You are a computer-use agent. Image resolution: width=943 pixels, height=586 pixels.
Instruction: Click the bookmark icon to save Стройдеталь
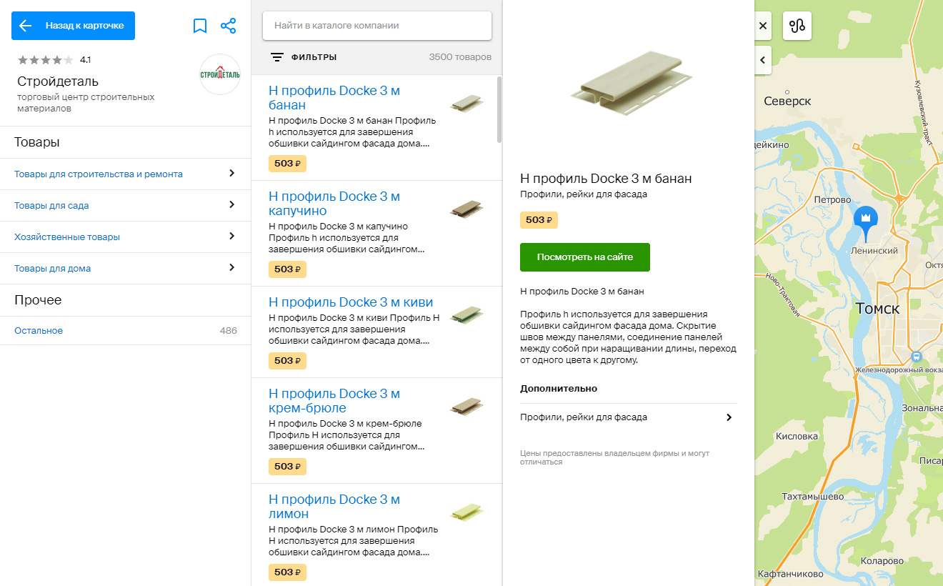click(x=200, y=26)
